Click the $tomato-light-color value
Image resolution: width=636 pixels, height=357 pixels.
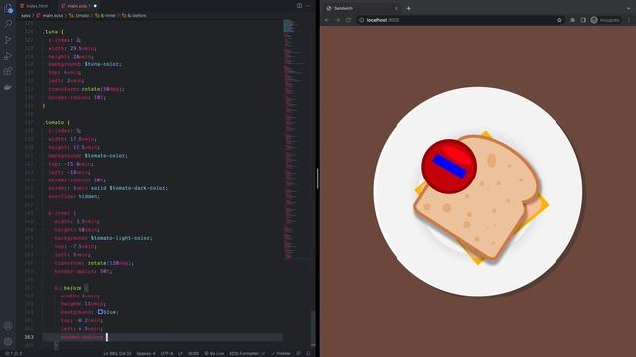pyautogui.click(x=121, y=238)
